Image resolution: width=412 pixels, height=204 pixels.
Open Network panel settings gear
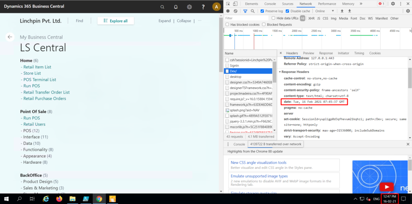pyautogui.click(x=408, y=11)
